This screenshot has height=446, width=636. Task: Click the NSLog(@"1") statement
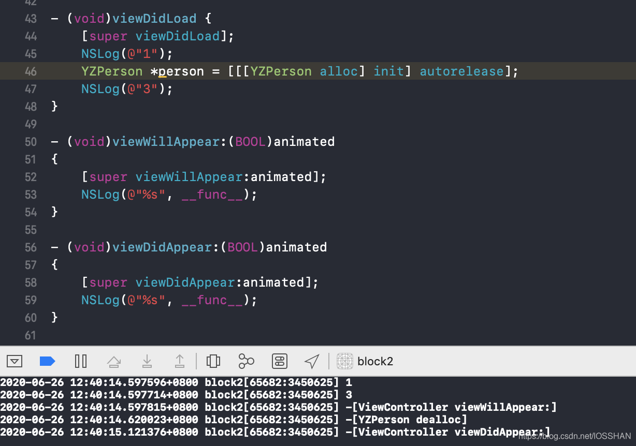click(x=127, y=53)
